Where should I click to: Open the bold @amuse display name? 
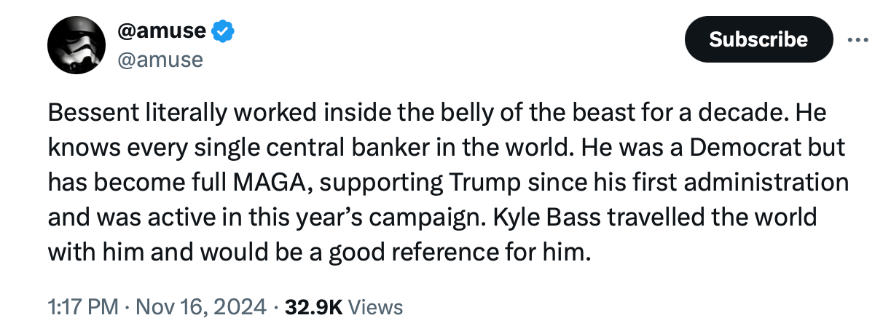point(160,32)
